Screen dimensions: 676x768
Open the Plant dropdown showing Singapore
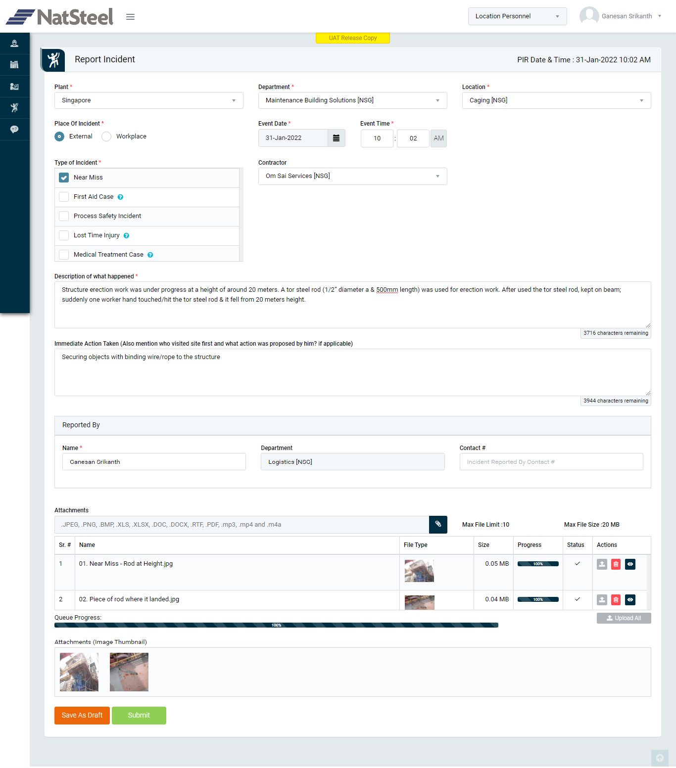[x=149, y=100]
